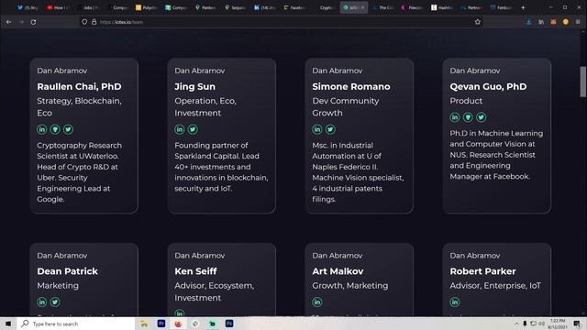The height and width of the screenshot is (330, 587).
Task: Switch to the Polychain tab
Action: (x=147, y=7)
